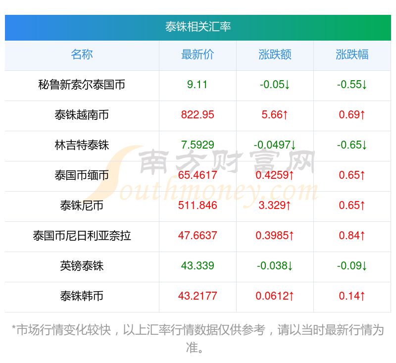
Task: Select the 英镑泰铢 row name
Action: point(82,266)
